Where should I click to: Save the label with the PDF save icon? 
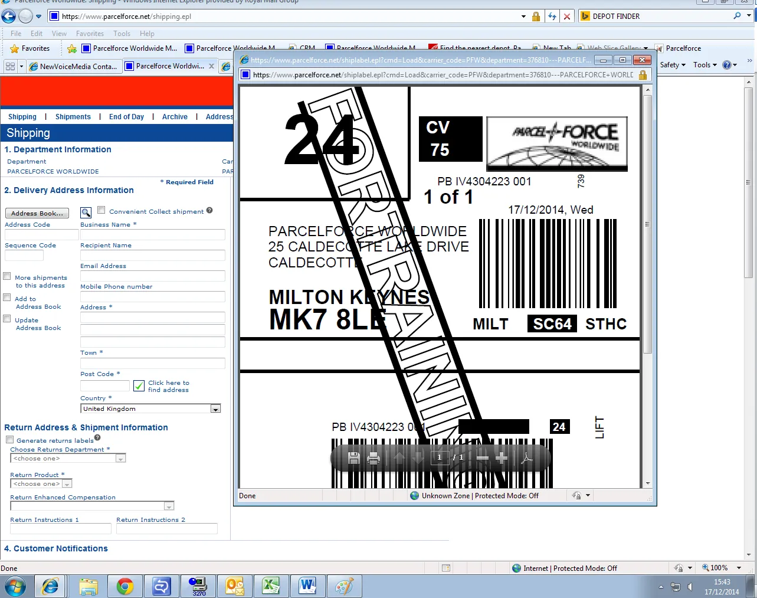[354, 458]
